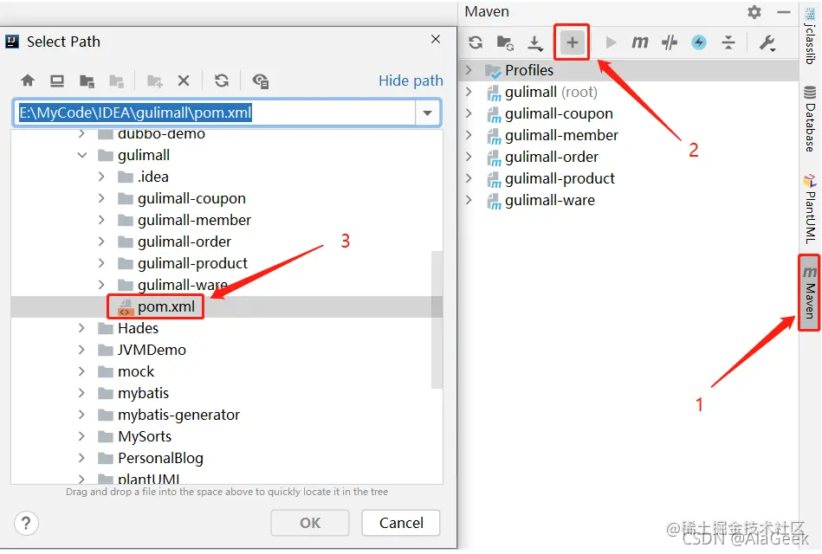Expand the Hades folder
Screen dimensions: 822x554
point(81,328)
